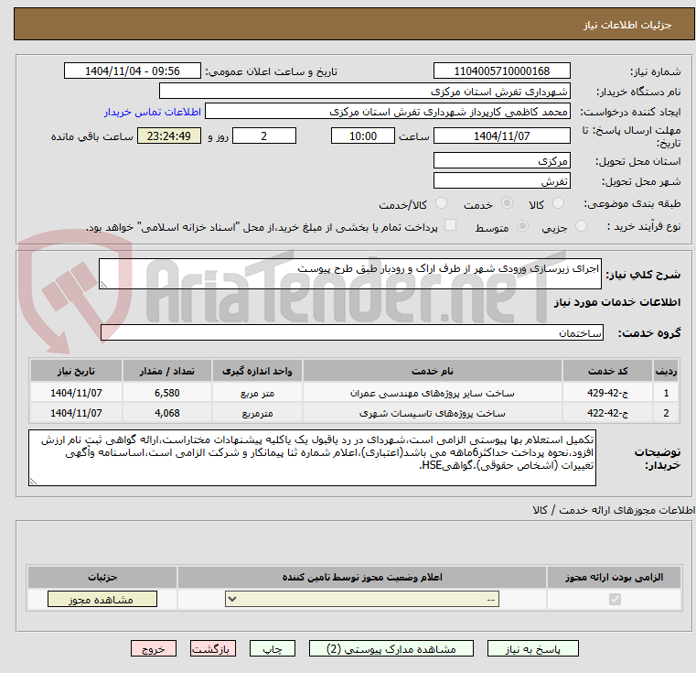
Task: Click the کد خدمت column header
Action: tap(607, 371)
